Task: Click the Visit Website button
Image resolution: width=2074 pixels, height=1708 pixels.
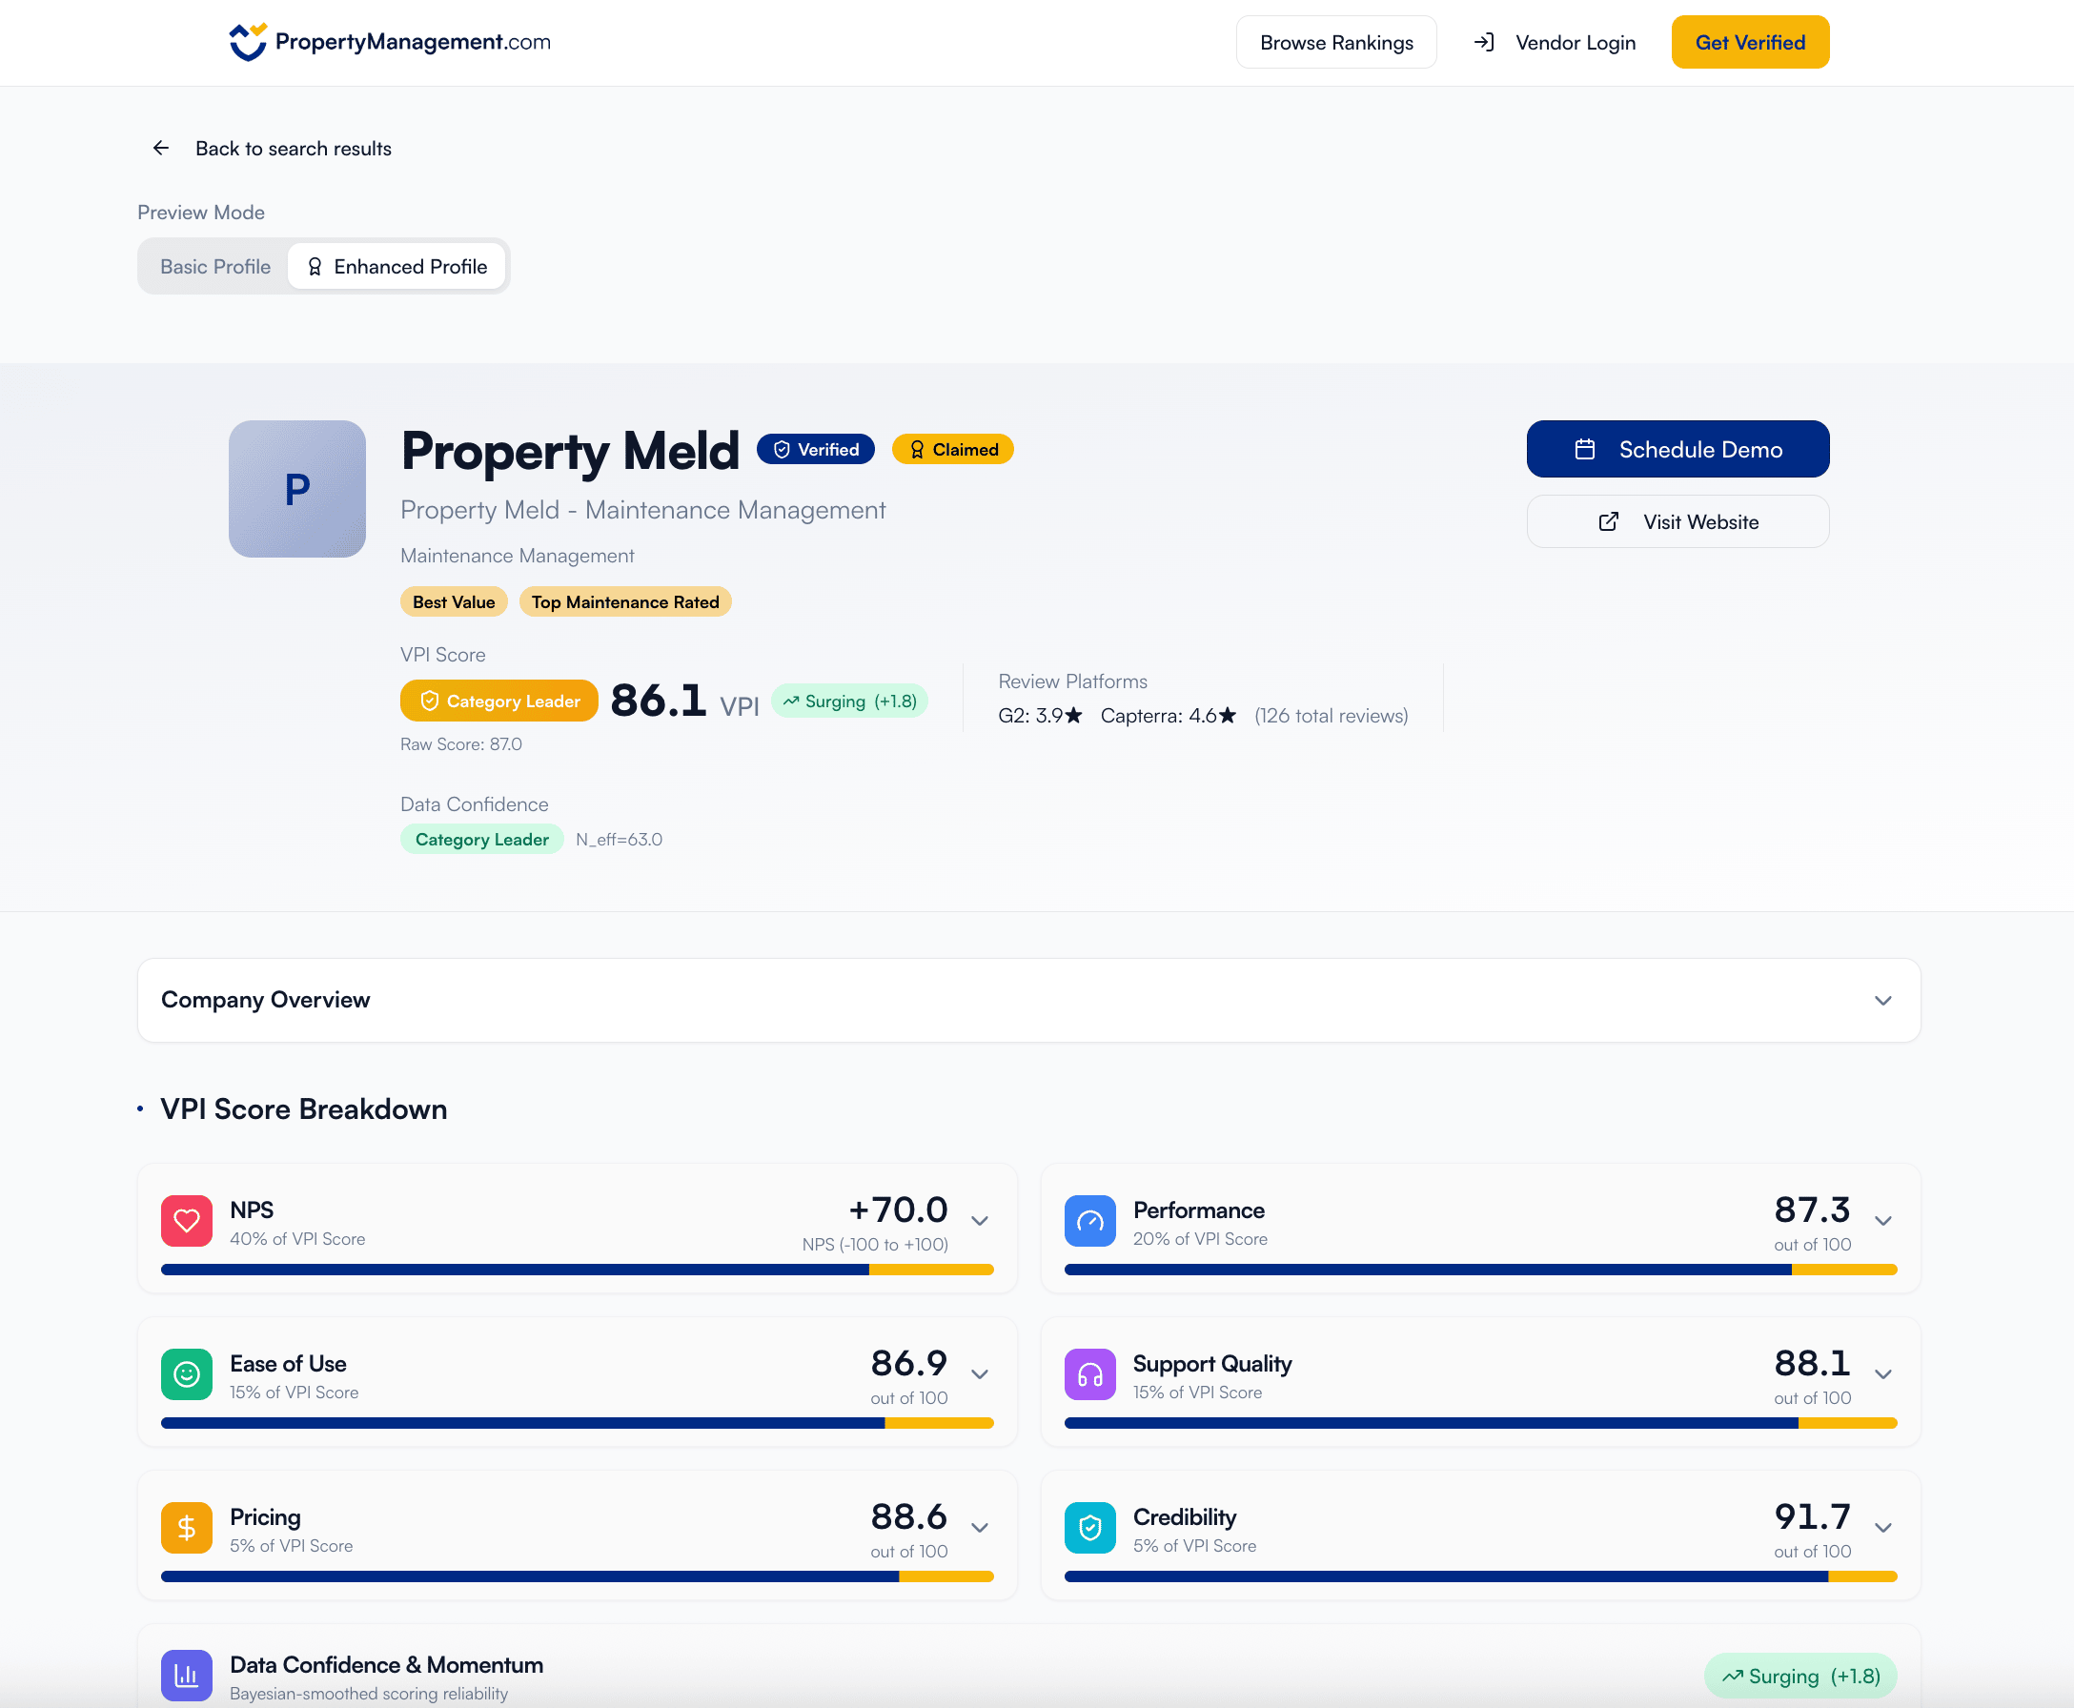Action: (x=1677, y=521)
